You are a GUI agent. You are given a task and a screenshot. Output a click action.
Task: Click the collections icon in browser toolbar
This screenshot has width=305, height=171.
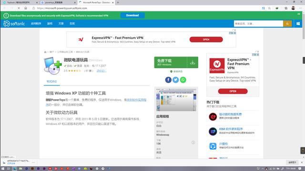pos(286,8)
